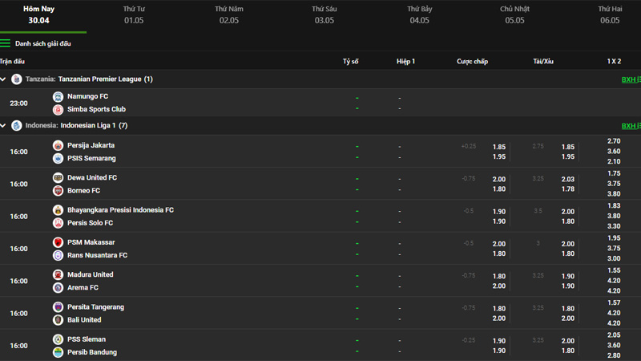
Task: Click Persib Bandung team logo
Action: click(x=58, y=352)
